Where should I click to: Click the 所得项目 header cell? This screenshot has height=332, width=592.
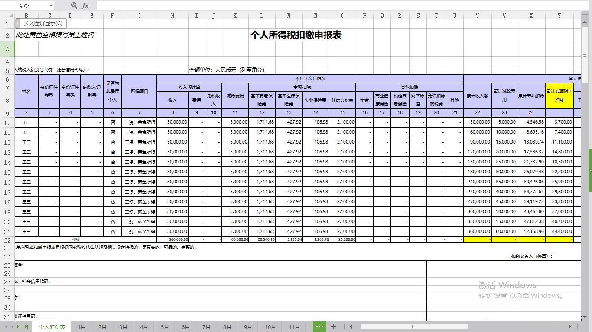(x=139, y=91)
